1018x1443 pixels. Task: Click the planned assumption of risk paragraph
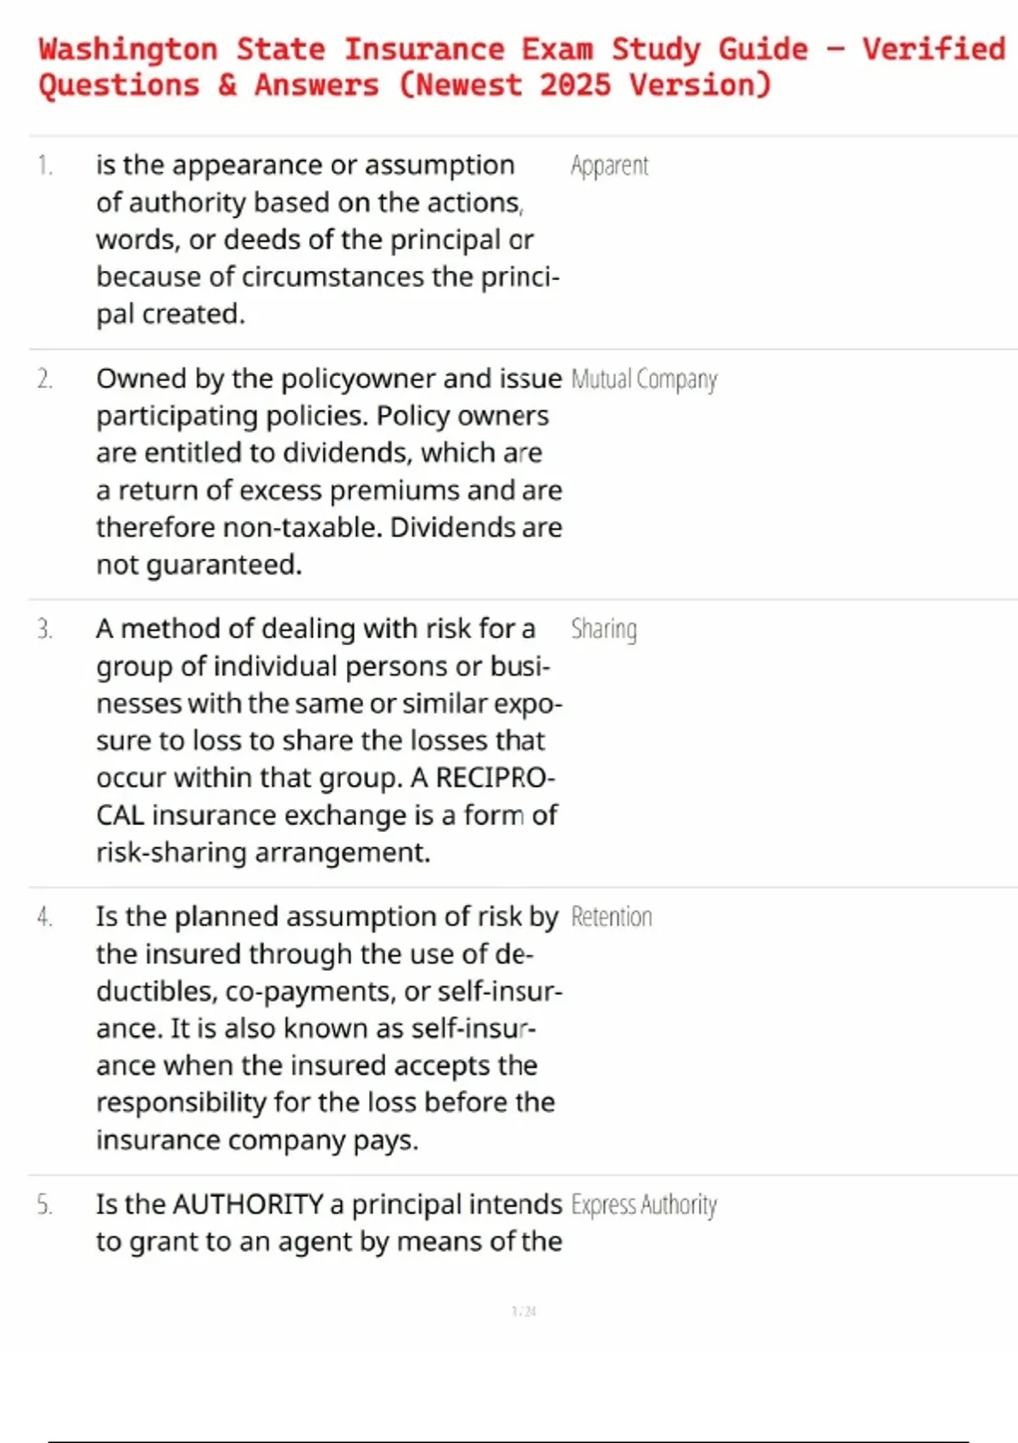[x=328, y=1028]
